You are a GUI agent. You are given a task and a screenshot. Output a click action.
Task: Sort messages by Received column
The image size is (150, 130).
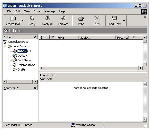(129, 37)
